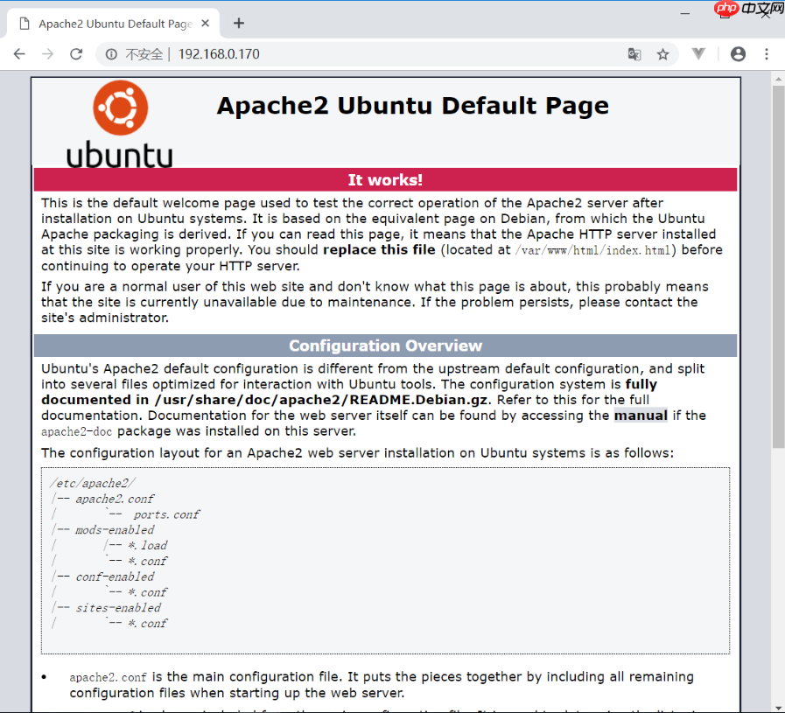The image size is (785, 713).
Task: Click the "/var/www/html/index.html" path text
Action: pos(593,250)
